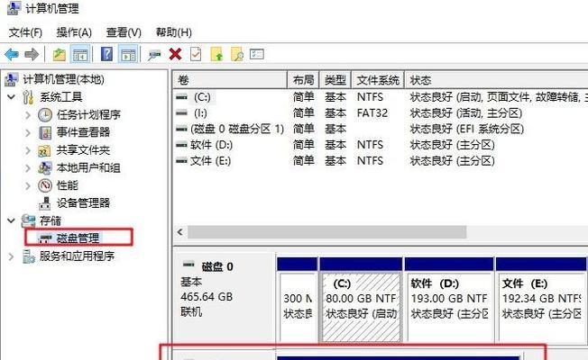Click the Back arrow toolbar icon
This screenshot has width=588, height=360.
(x=12, y=55)
